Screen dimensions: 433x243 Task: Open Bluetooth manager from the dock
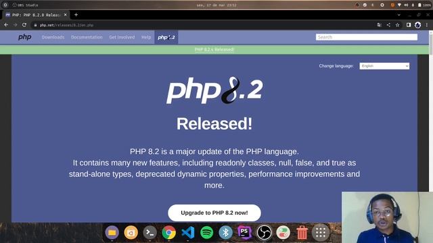click(x=225, y=232)
